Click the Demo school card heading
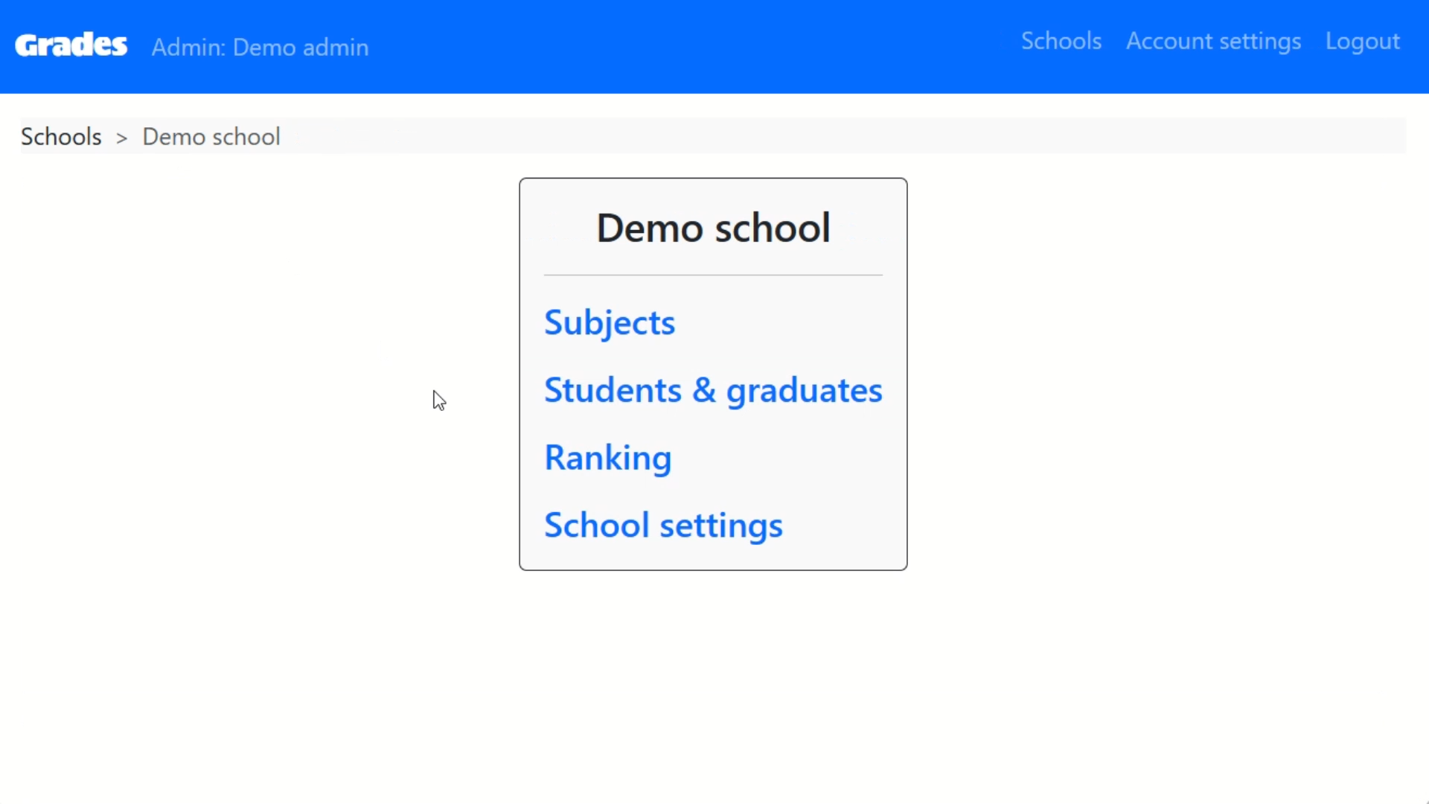This screenshot has height=804, width=1429. [x=712, y=227]
